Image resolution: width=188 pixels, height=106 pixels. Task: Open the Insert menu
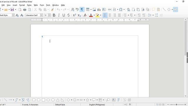tap(15, 5)
